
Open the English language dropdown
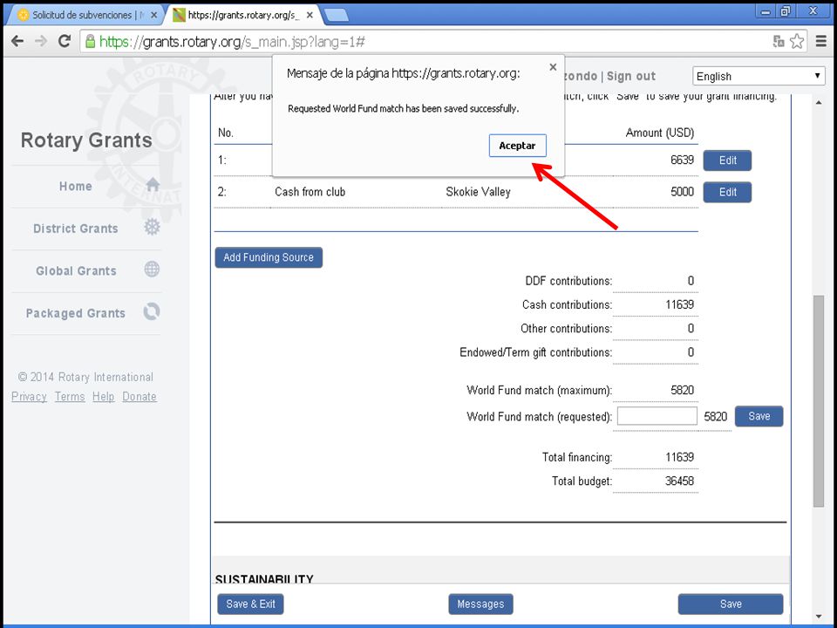coord(759,77)
